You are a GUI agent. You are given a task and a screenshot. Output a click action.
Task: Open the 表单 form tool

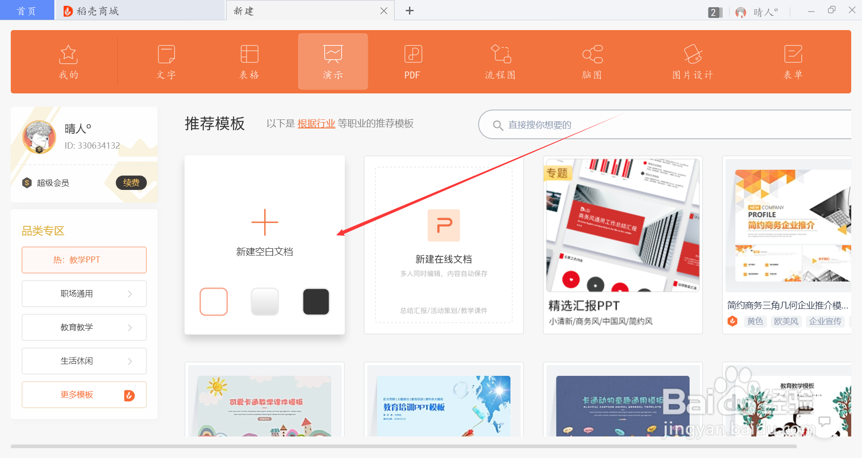[793, 62]
